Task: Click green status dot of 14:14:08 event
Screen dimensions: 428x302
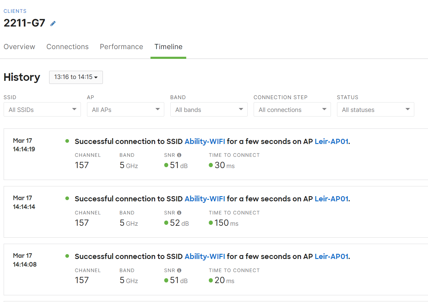Action: 67,256
